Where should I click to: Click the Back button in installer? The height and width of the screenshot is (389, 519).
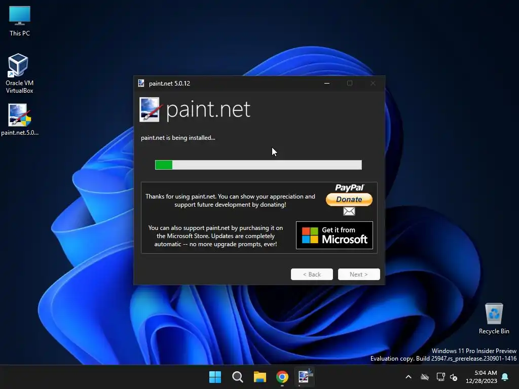(312, 274)
